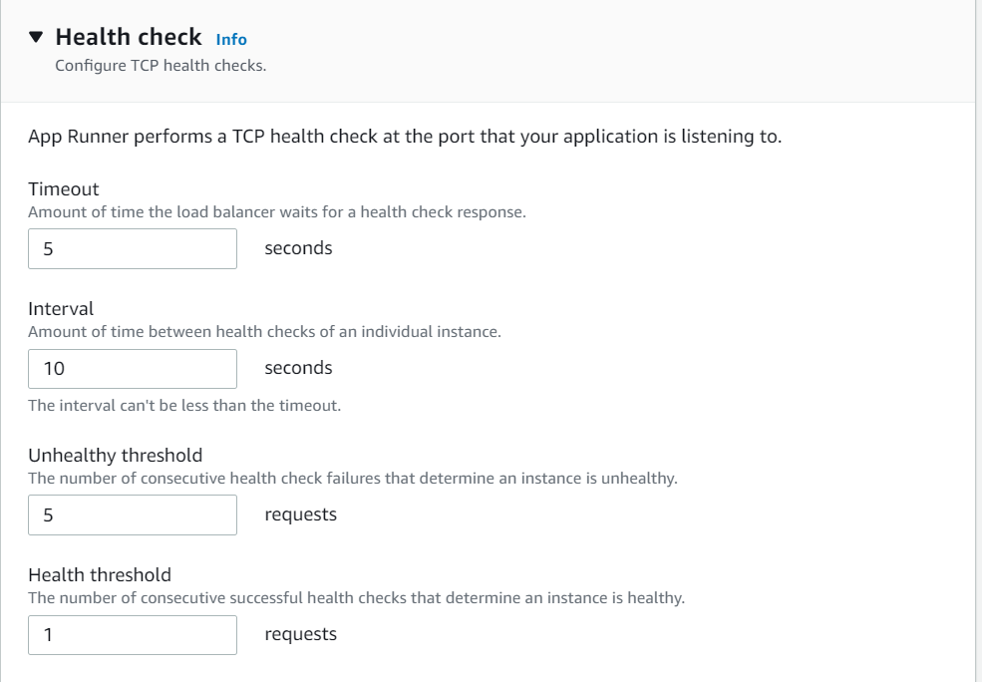Click the App Runner TCP health check description
This screenshot has width=982, height=682.
pyautogui.click(x=405, y=137)
